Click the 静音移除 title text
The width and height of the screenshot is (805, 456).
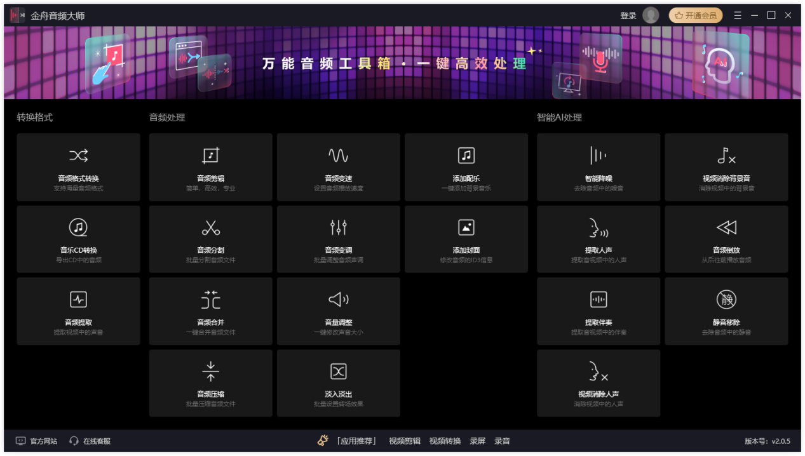726,323
